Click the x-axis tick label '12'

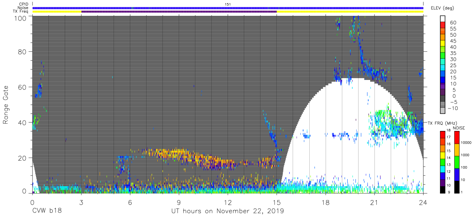pos(228,202)
